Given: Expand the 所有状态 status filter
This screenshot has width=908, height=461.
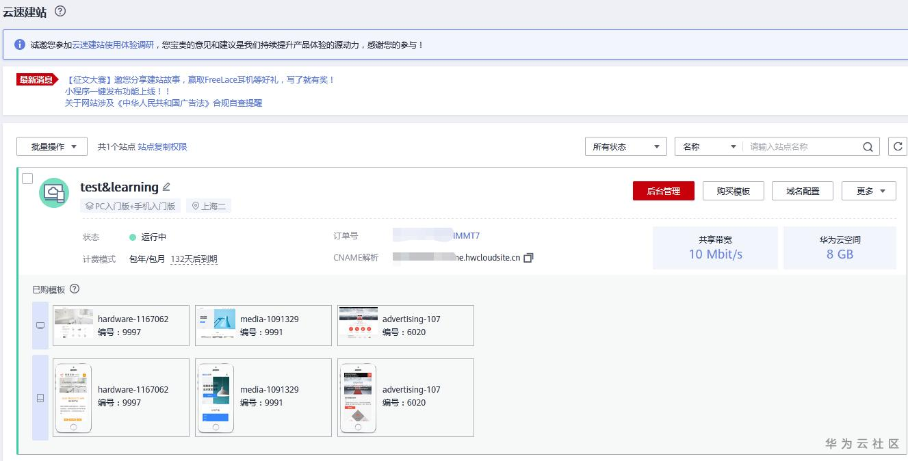Looking at the screenshot, I should [x=626, y=146].
